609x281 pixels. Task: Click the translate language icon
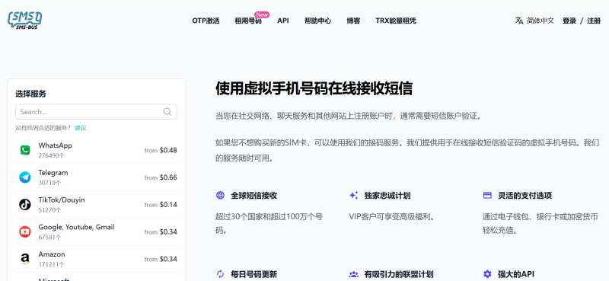[x=519, y=21]
